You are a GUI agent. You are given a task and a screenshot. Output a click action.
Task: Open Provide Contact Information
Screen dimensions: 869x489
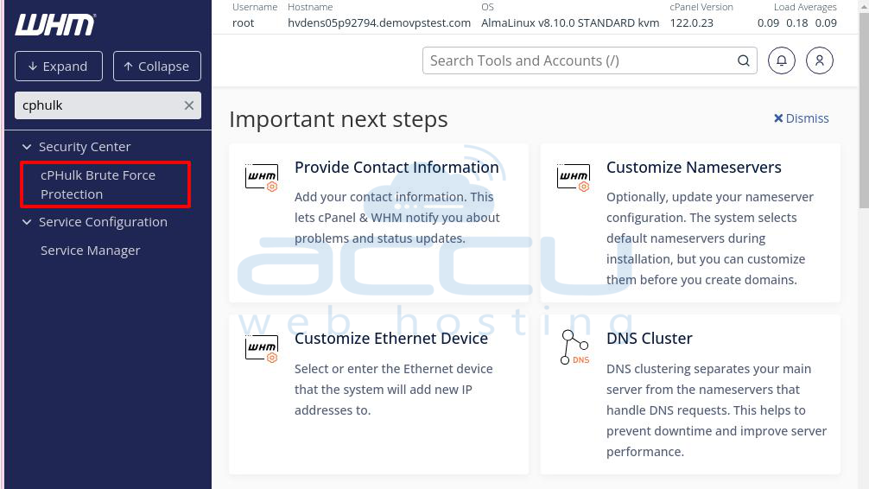(396, 168)
